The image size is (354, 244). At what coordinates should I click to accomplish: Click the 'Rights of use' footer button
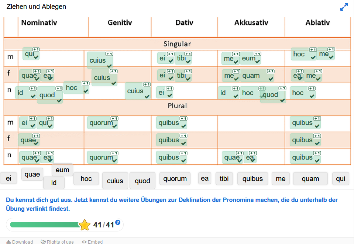pyautogui.click(x=60, y=242)
